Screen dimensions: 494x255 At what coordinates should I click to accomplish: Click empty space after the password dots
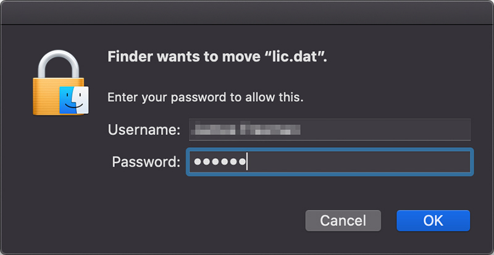pos(358,162)
